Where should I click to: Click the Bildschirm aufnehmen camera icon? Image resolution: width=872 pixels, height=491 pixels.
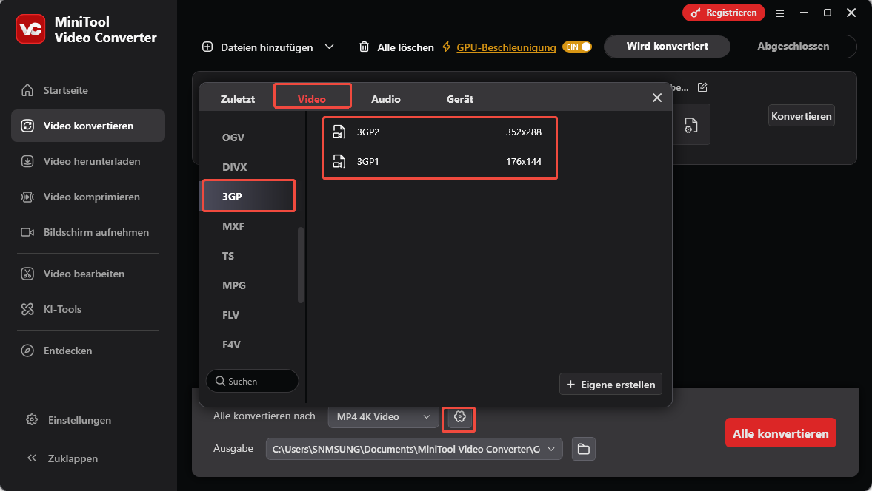coord(27,232)
